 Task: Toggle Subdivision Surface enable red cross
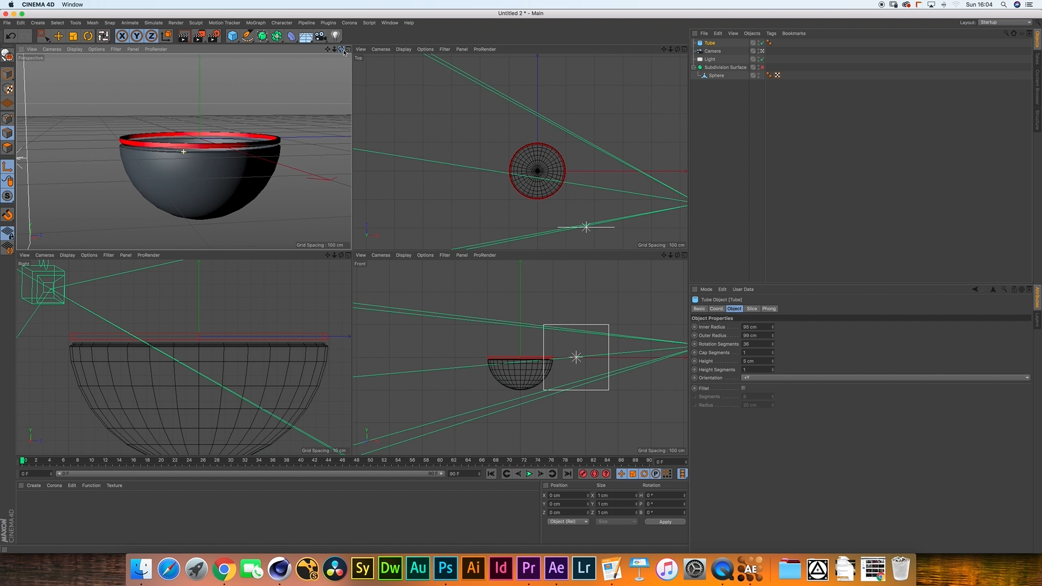point(762,67)
